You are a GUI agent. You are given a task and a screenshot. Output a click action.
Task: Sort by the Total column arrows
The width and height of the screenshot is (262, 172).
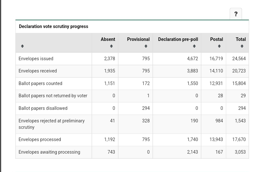coord(242,46)
